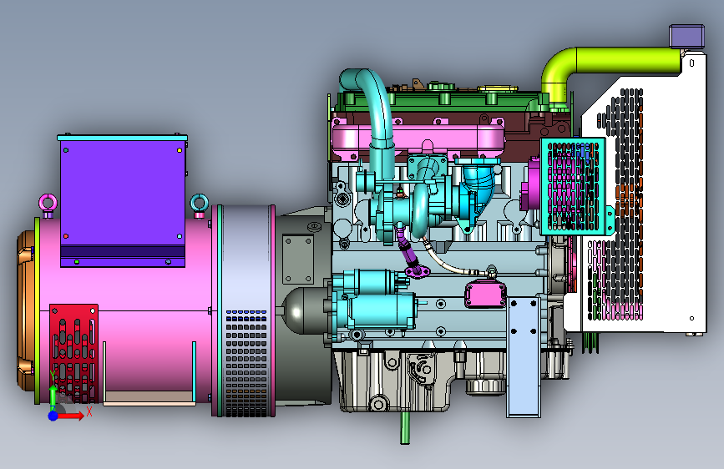This screenshot has height=469, width=724.
Task: Select the cyan top plate of terminal box
Action: pyautogui.click(x=123, y=138)
